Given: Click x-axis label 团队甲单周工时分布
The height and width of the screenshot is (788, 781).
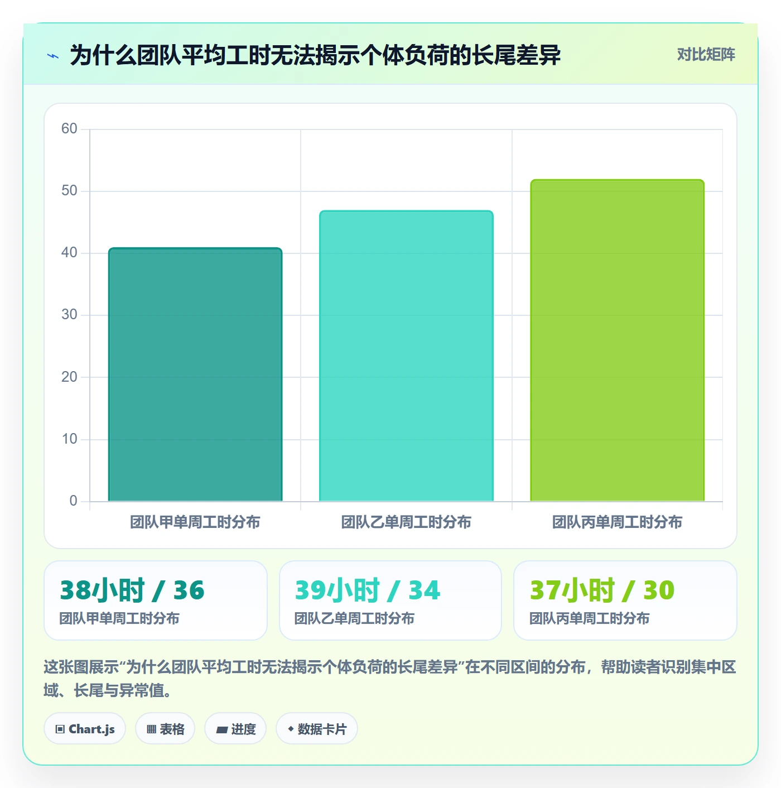Looking at the screenshot, I should click(x=195, y=522).
